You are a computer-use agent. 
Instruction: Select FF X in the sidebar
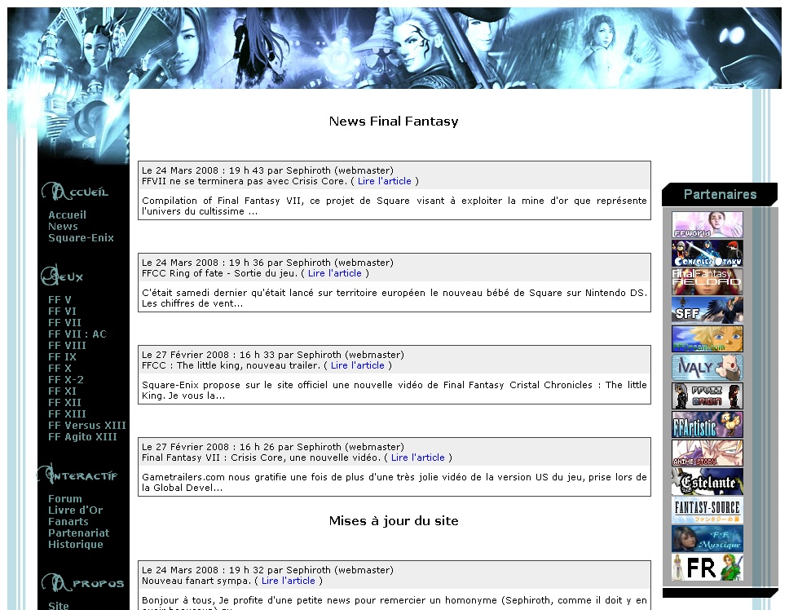[x=60, y=369]
